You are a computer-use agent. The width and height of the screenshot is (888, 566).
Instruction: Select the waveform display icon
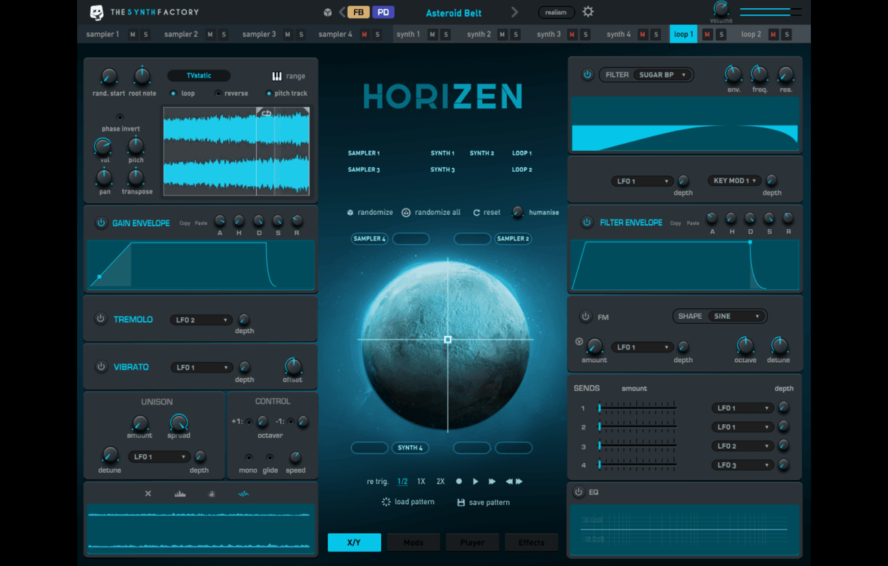pyautogui.click(x=243, y=494)
